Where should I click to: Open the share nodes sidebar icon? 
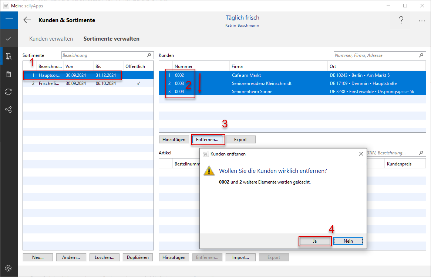click(x=9, y=109)
